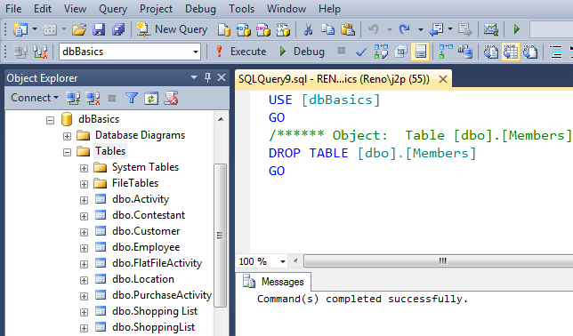The image size is (573, 336).
Task: Open the Messages results tab
Action: tap(274, 282)
